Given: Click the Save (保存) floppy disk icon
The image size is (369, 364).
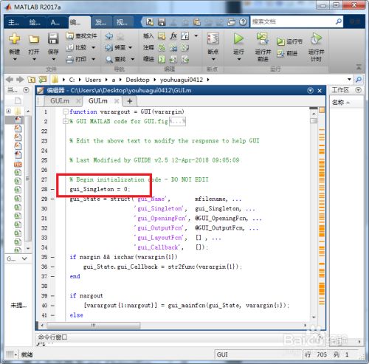Looking at the screenshot, I should point(53,38).
